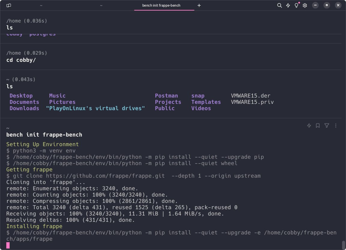The height and width of the screenshot is (250, 346).
Task: Click the 'Installing frappe' heading
Action: tap(34, 226)
